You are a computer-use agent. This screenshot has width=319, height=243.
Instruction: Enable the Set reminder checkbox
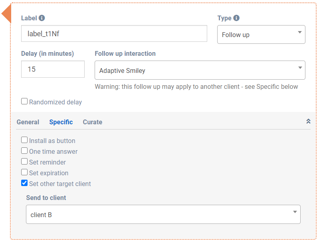[24, 162]
